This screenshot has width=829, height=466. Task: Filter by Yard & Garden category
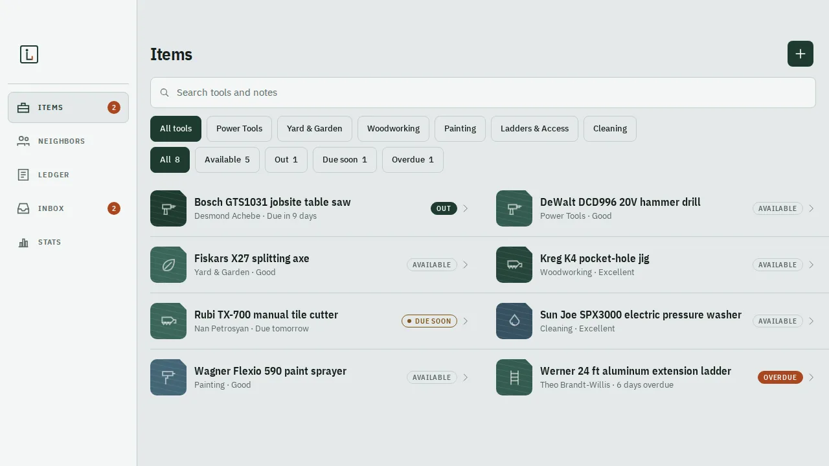coord(315,129)
